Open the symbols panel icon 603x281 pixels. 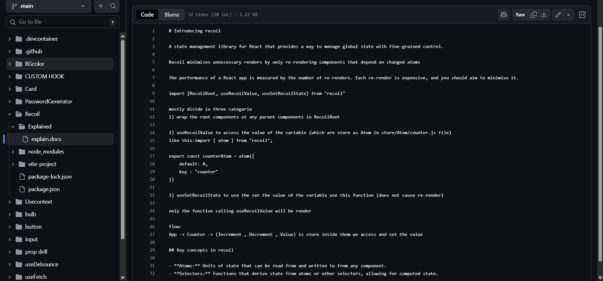(582, 15)
